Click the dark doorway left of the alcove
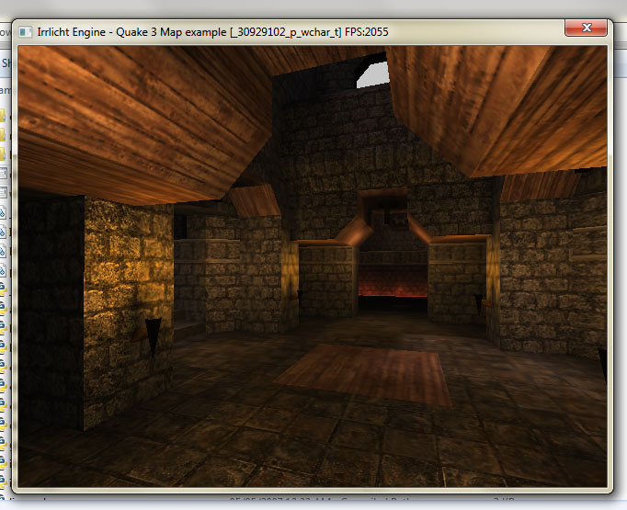The image size is (627, 510). (x=189, y=276)
